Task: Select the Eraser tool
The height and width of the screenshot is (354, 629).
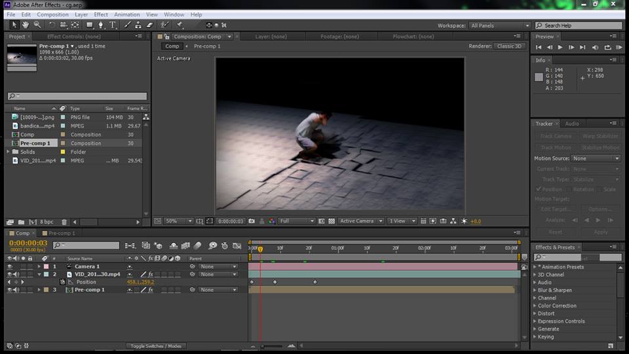Action: [x=149, y=25]
